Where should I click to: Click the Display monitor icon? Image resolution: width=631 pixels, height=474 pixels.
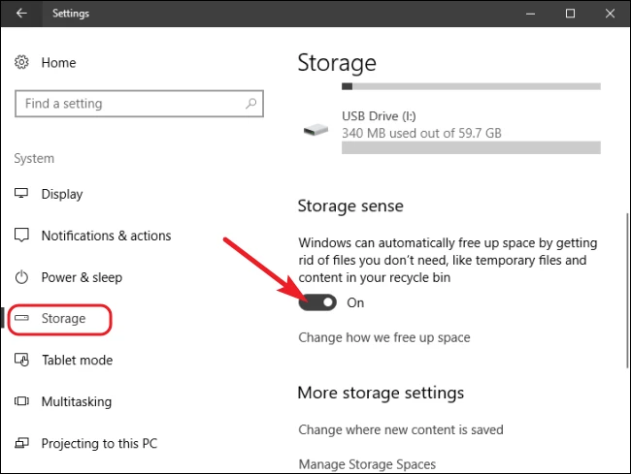22,194
